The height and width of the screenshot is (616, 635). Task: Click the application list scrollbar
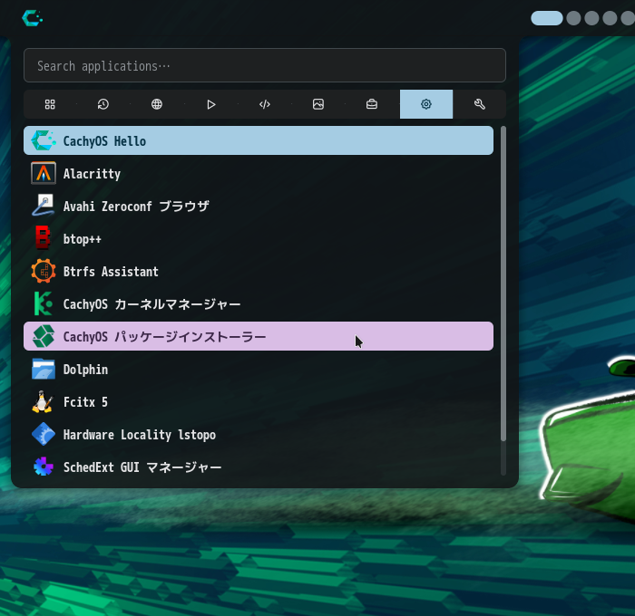(503, 284)
